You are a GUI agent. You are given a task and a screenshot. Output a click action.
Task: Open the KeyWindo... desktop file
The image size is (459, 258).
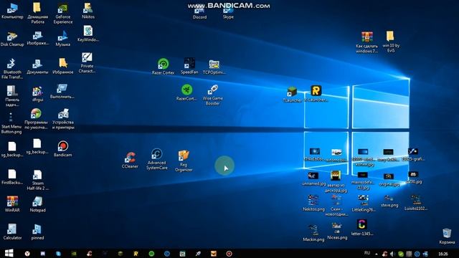tap(87, 34)
